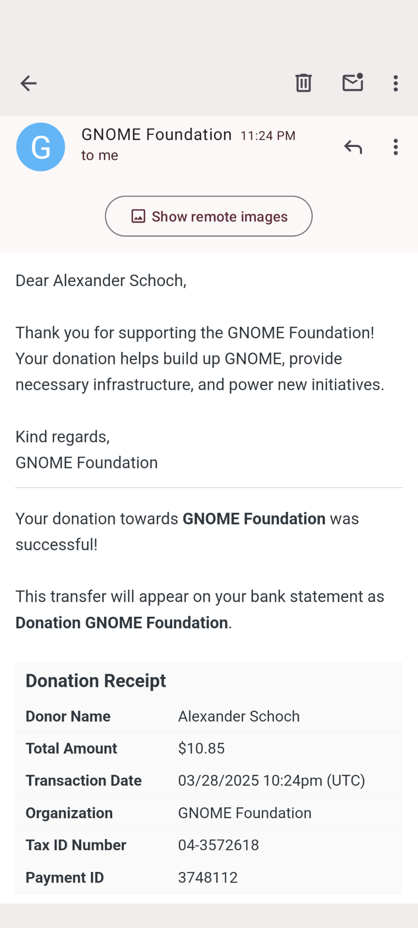The width and height of the screenshot is (418, 928).
Task: Tap the Donation Receipt heading
Action: 96,681
